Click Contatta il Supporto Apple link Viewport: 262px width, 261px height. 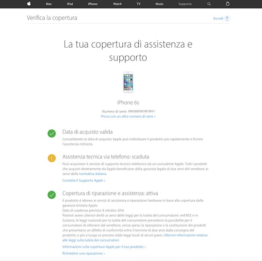tap(84, 181)
